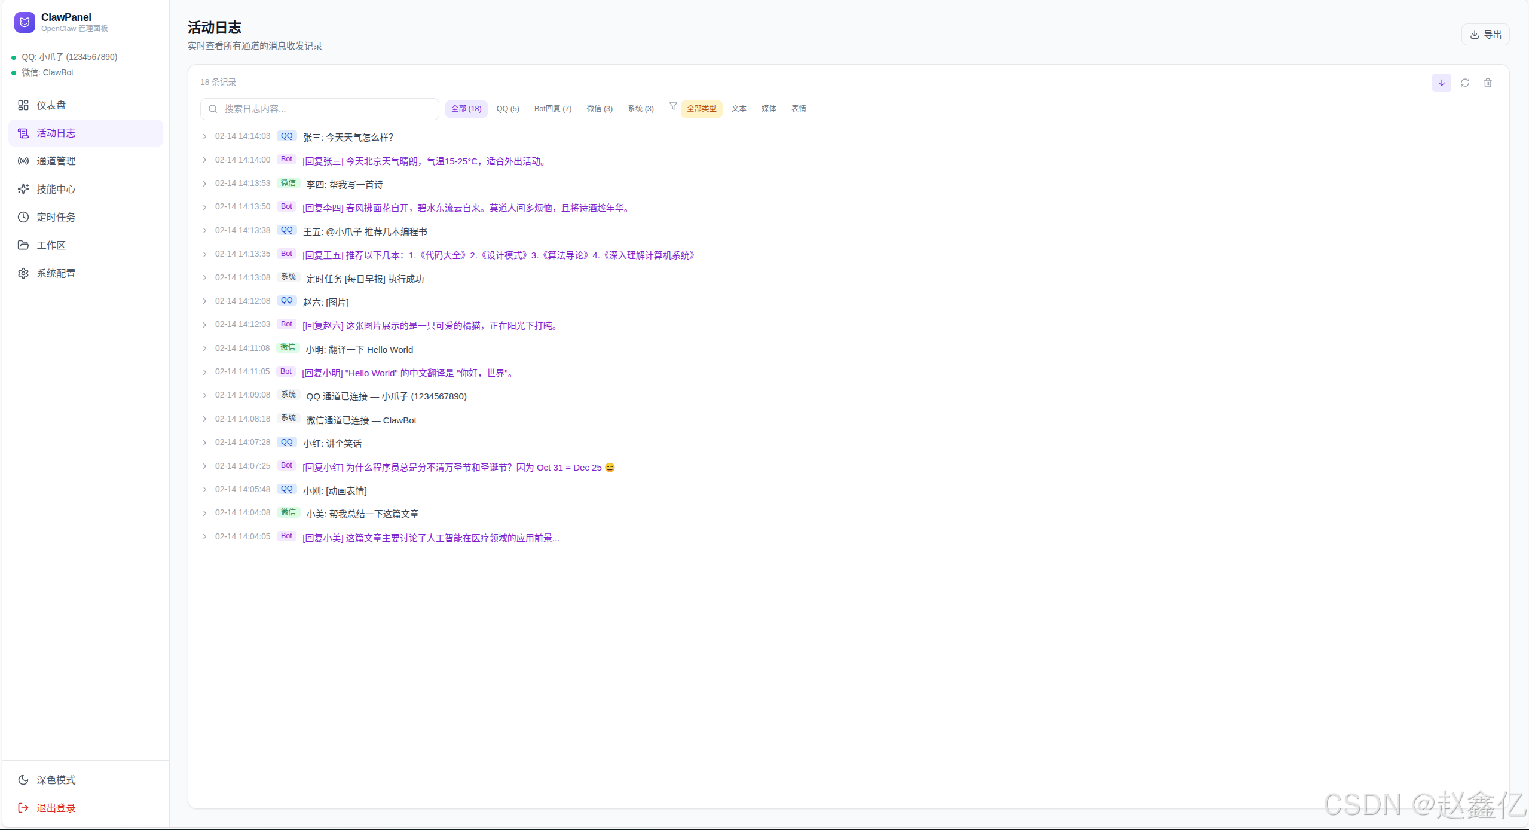This screenshot has width=1529, height=830.
Task: Expand the 张三 weather question log row
Action: coord(204,137)
